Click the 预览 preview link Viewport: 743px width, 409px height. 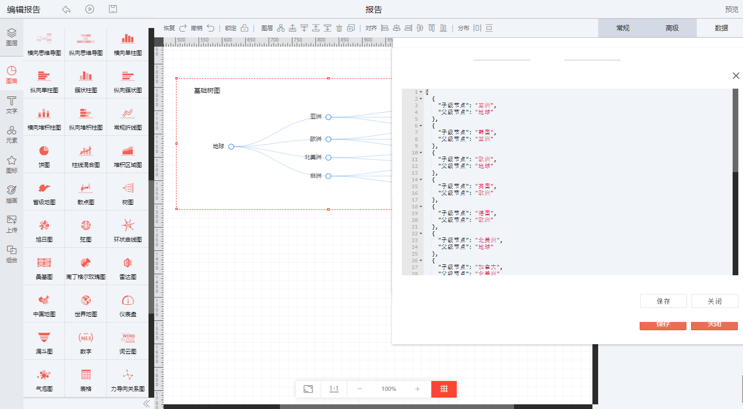(732, 9)
